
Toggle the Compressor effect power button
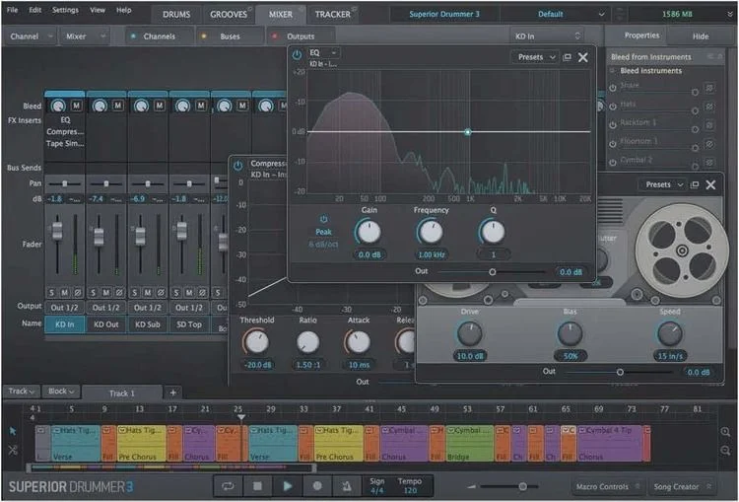point(237,166)
